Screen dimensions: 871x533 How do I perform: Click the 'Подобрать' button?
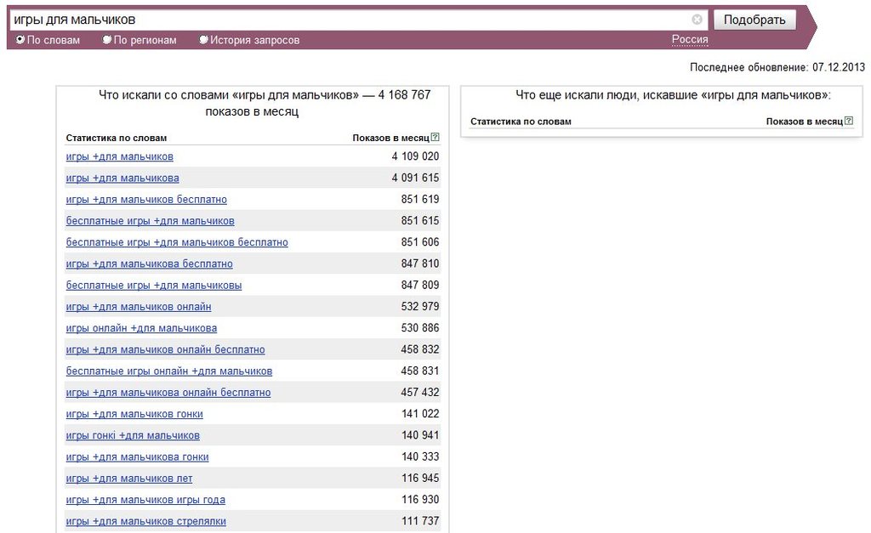tap(754, 20)
